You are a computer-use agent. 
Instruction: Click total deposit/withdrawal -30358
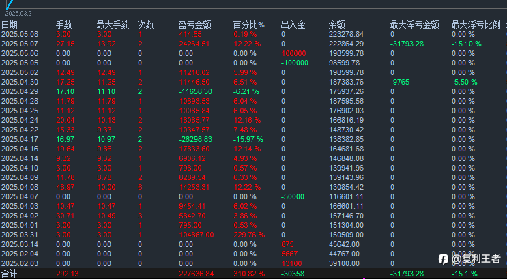[x=293, y=274]
